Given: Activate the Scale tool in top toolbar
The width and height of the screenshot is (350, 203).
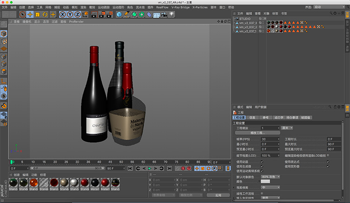Looking at the screenshot, I should click(x=37, y=14).
